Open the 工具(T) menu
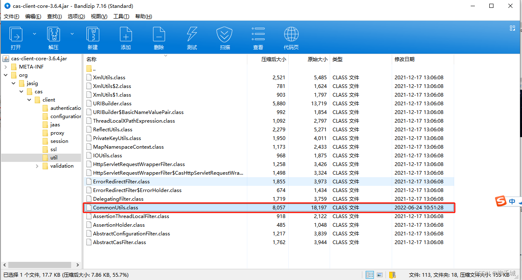Image resolution: width=522 pixels, height=280 pixels. coord(120,16)
